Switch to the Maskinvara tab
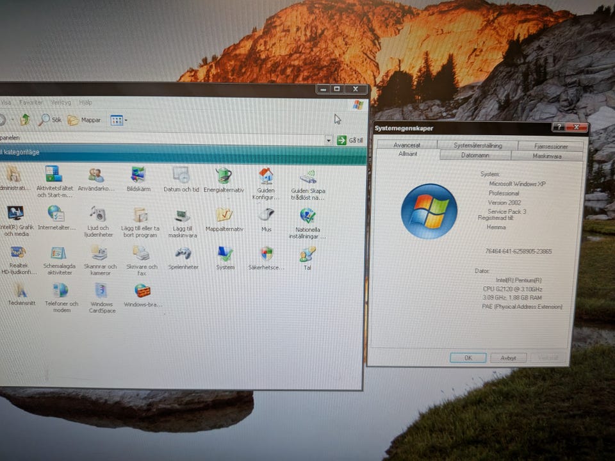Viewport: 615px width, 461px height. [x=546, y=156]
